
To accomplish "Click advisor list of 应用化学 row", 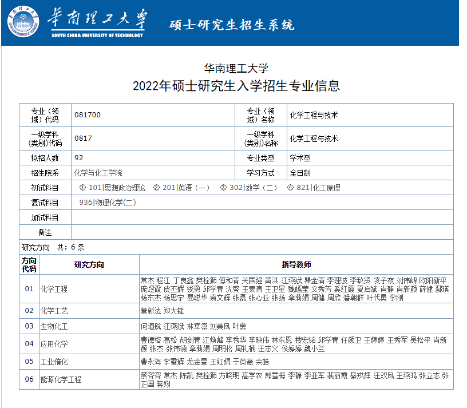I will point(294,344).
